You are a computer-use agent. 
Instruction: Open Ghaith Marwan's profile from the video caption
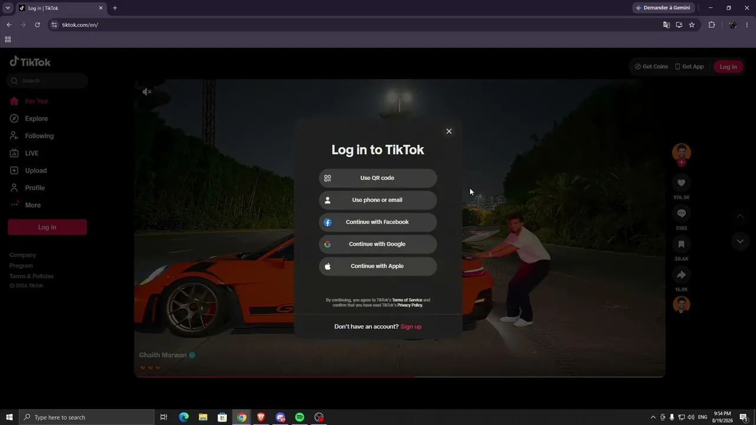click(x=163, y=355)
